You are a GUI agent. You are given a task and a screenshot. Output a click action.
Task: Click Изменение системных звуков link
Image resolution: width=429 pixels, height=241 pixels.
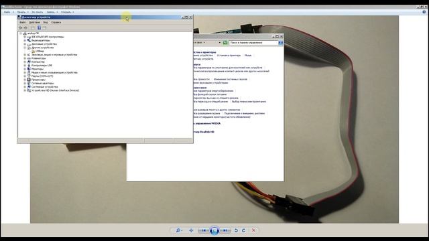coord(230,79)
